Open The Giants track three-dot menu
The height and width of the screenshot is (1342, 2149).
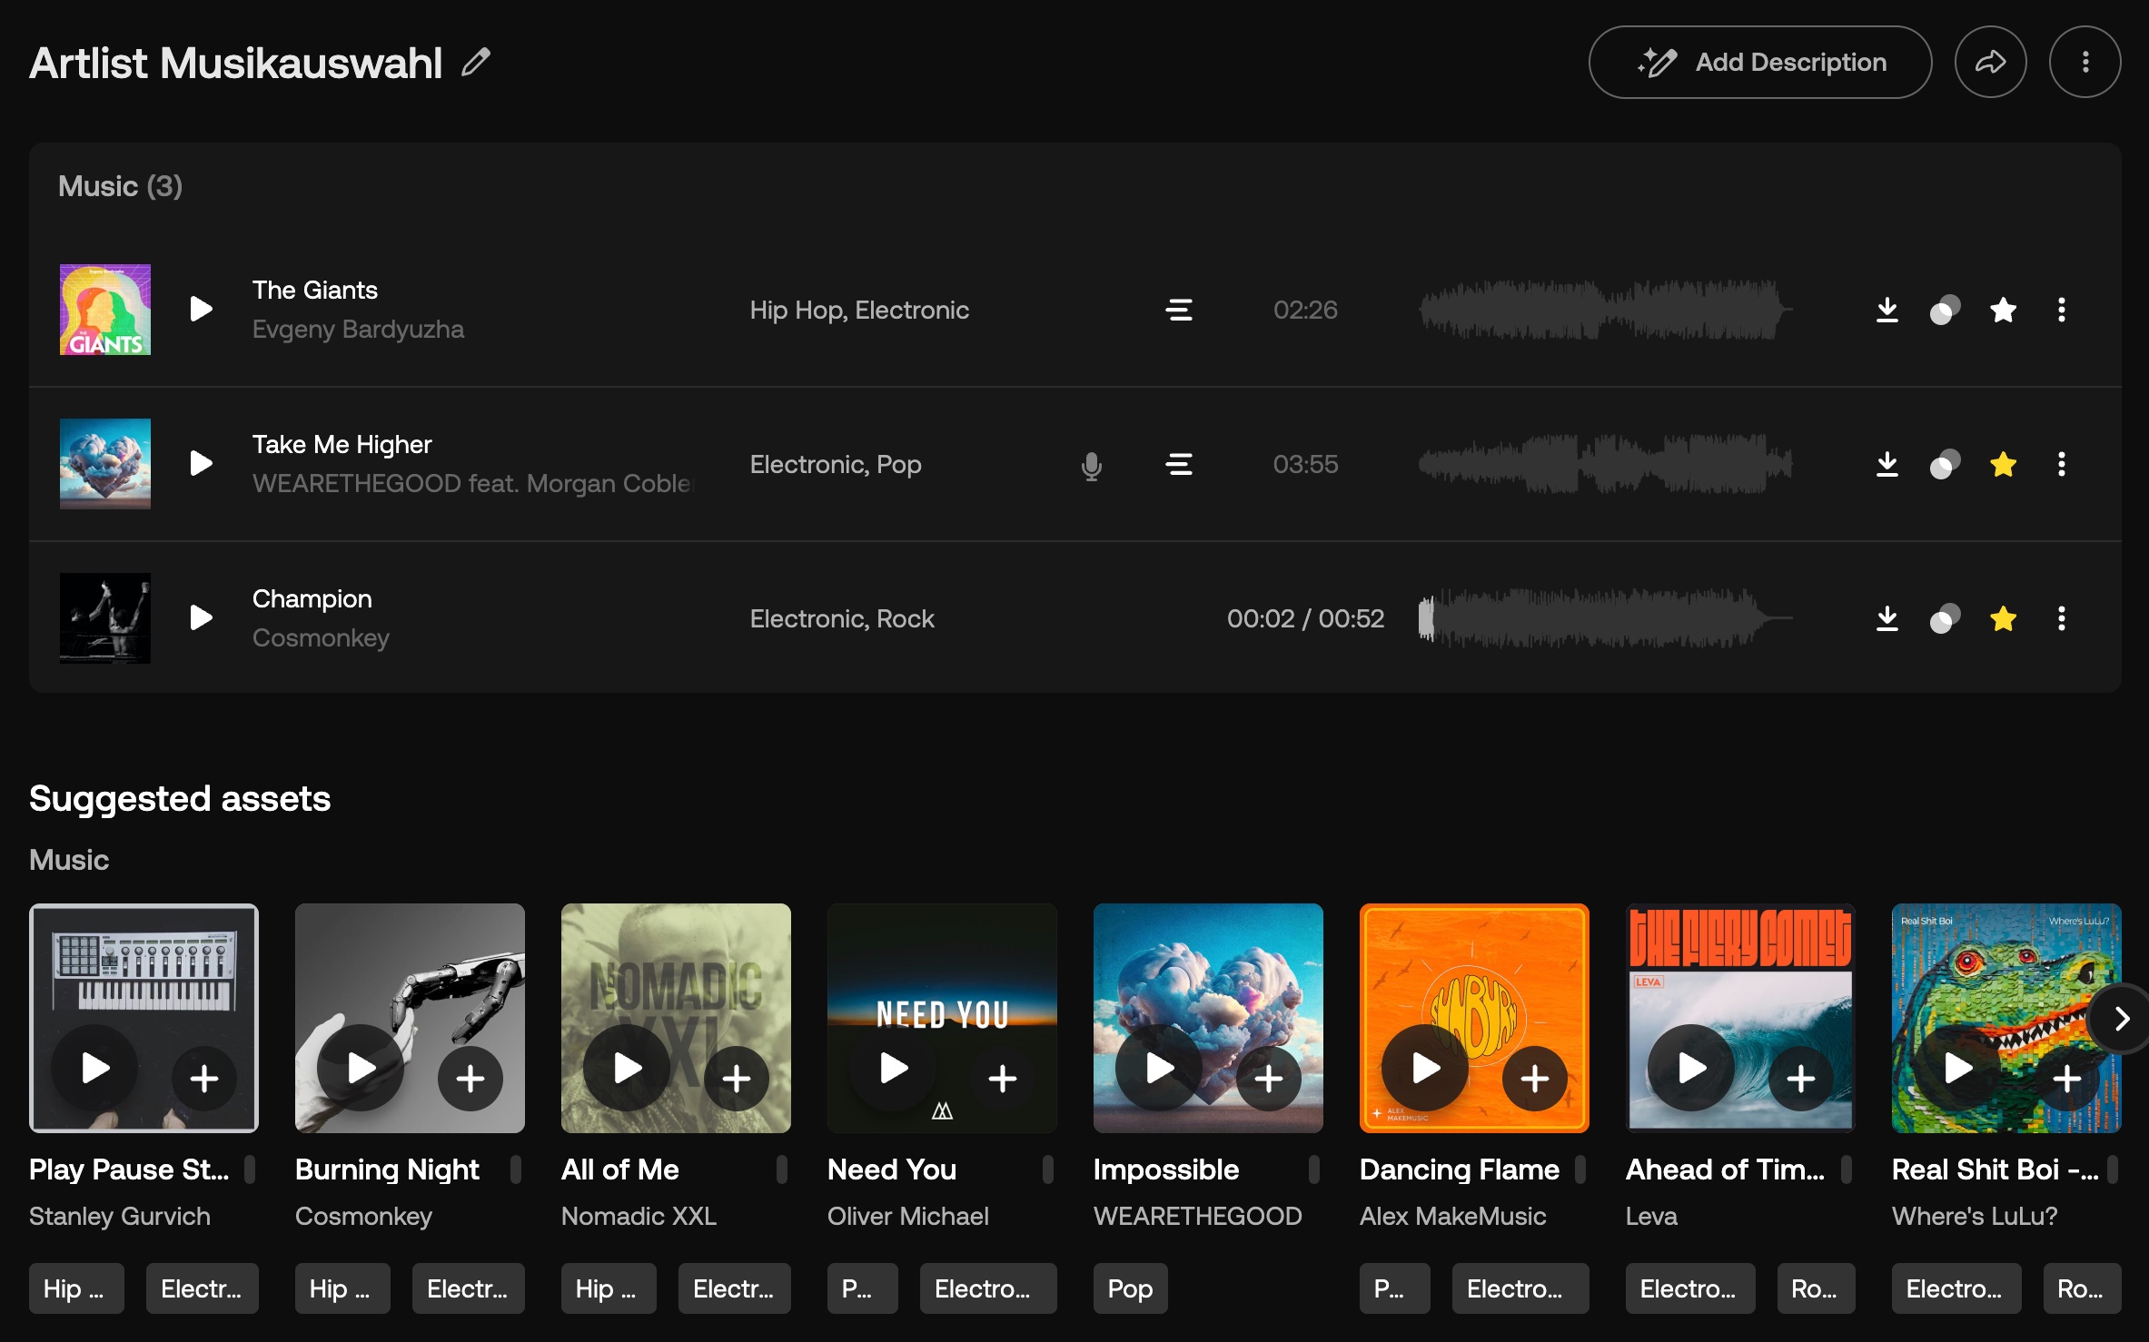pos(2061,310)
